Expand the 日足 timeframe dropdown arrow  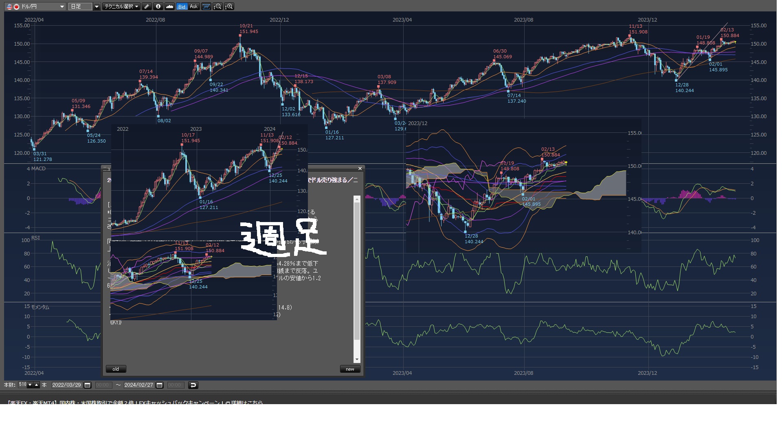tap(97, 7)
